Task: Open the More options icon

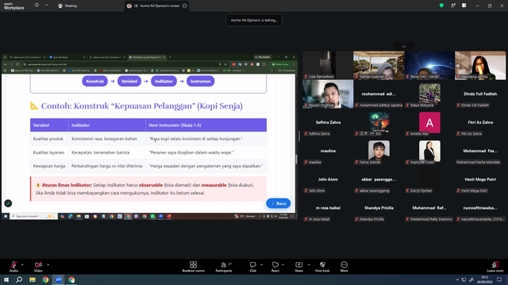Action: pos(344,267)
